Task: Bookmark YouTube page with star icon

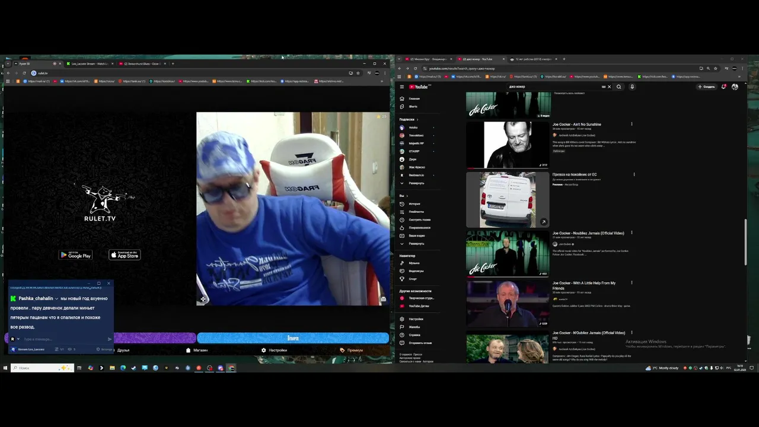Action: [715, 68]
